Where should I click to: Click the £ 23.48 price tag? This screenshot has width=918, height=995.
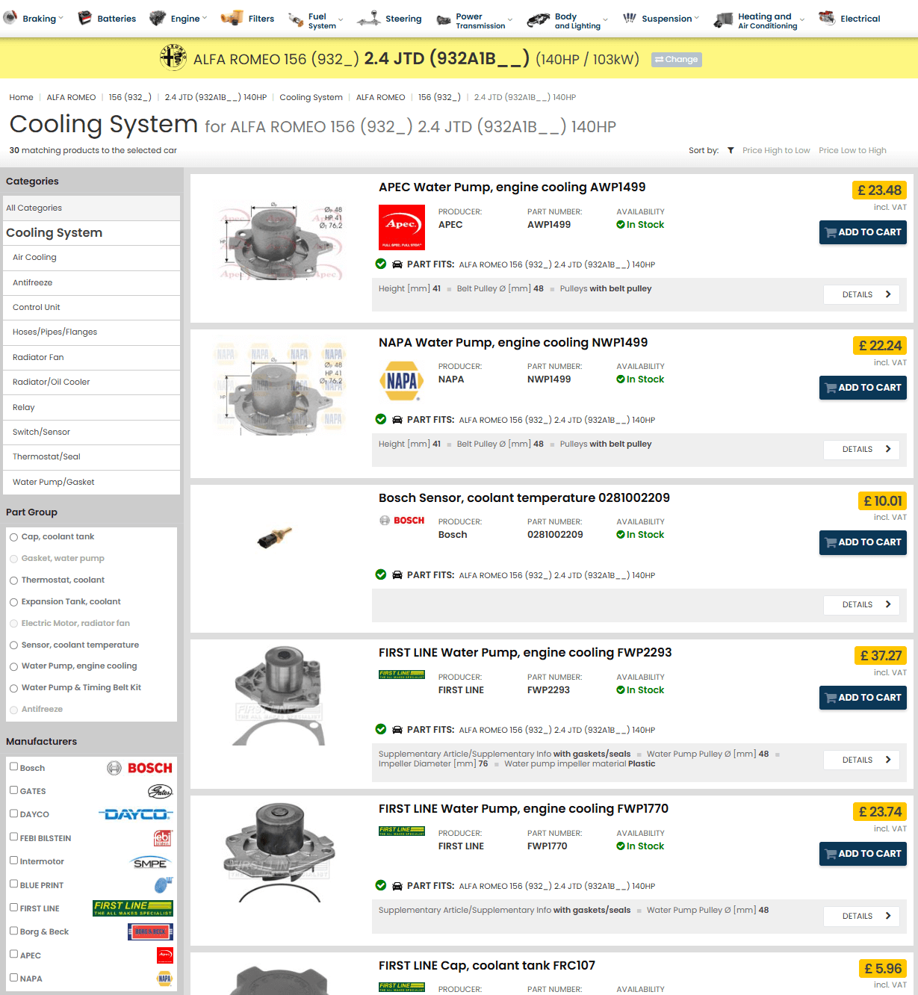pyautogui.click(x=879, y=190)
